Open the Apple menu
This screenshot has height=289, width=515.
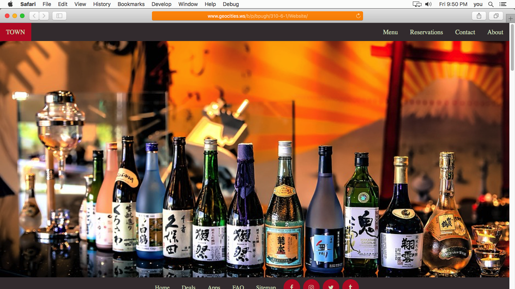point(10,4)
